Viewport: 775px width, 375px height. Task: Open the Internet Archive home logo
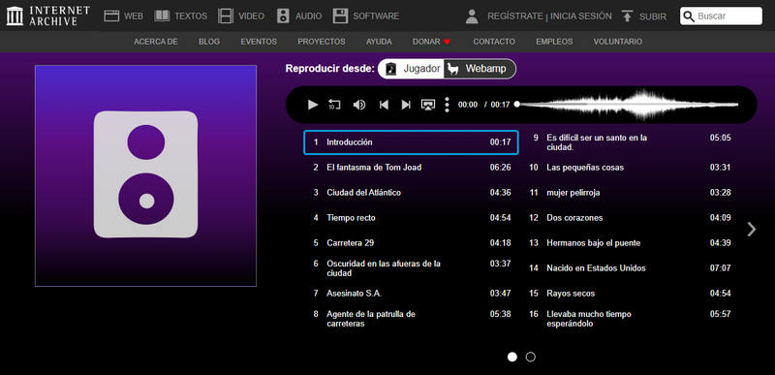pyautogui.click(x=47, y=16)
